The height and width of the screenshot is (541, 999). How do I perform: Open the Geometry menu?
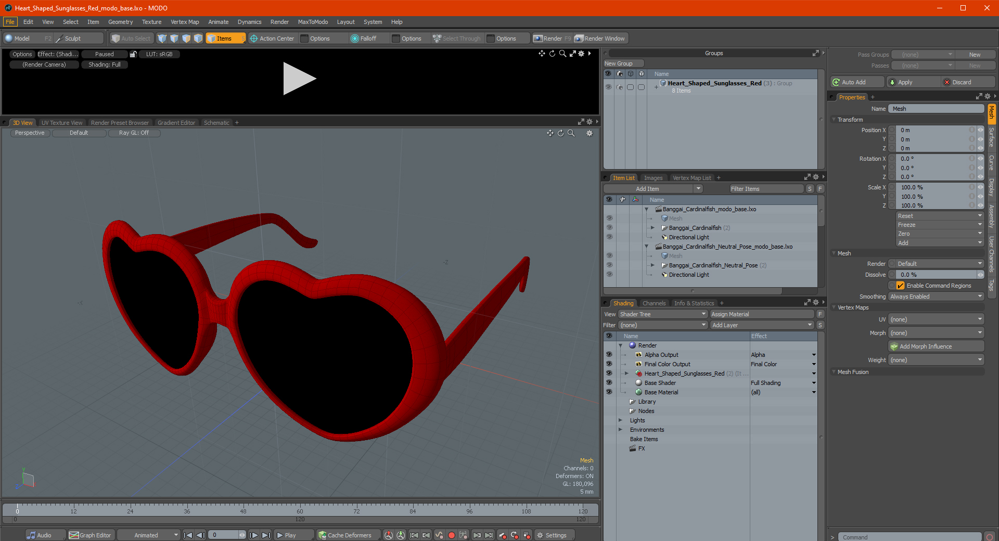tap(120, 22)
